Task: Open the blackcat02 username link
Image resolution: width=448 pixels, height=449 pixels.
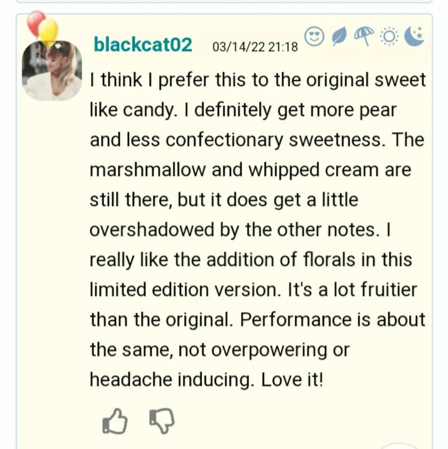Action: pyautogui.click(x=143, y=45)
